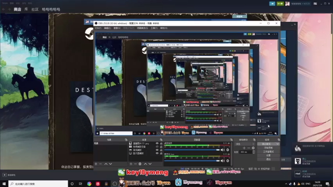Go forward in Steam navigation
Viewport: 333px width, 187px height.
[9, 9]
